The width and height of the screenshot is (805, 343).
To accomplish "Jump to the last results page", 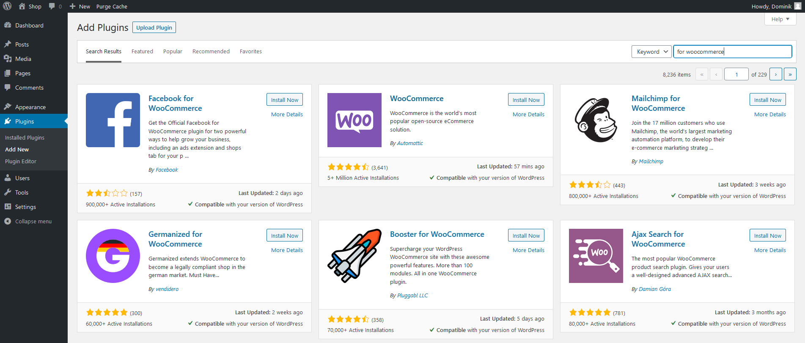I will coord(790,74).
